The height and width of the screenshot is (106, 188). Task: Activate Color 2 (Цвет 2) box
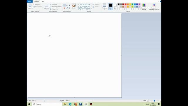pyautogui.click(x=115, y=6)
